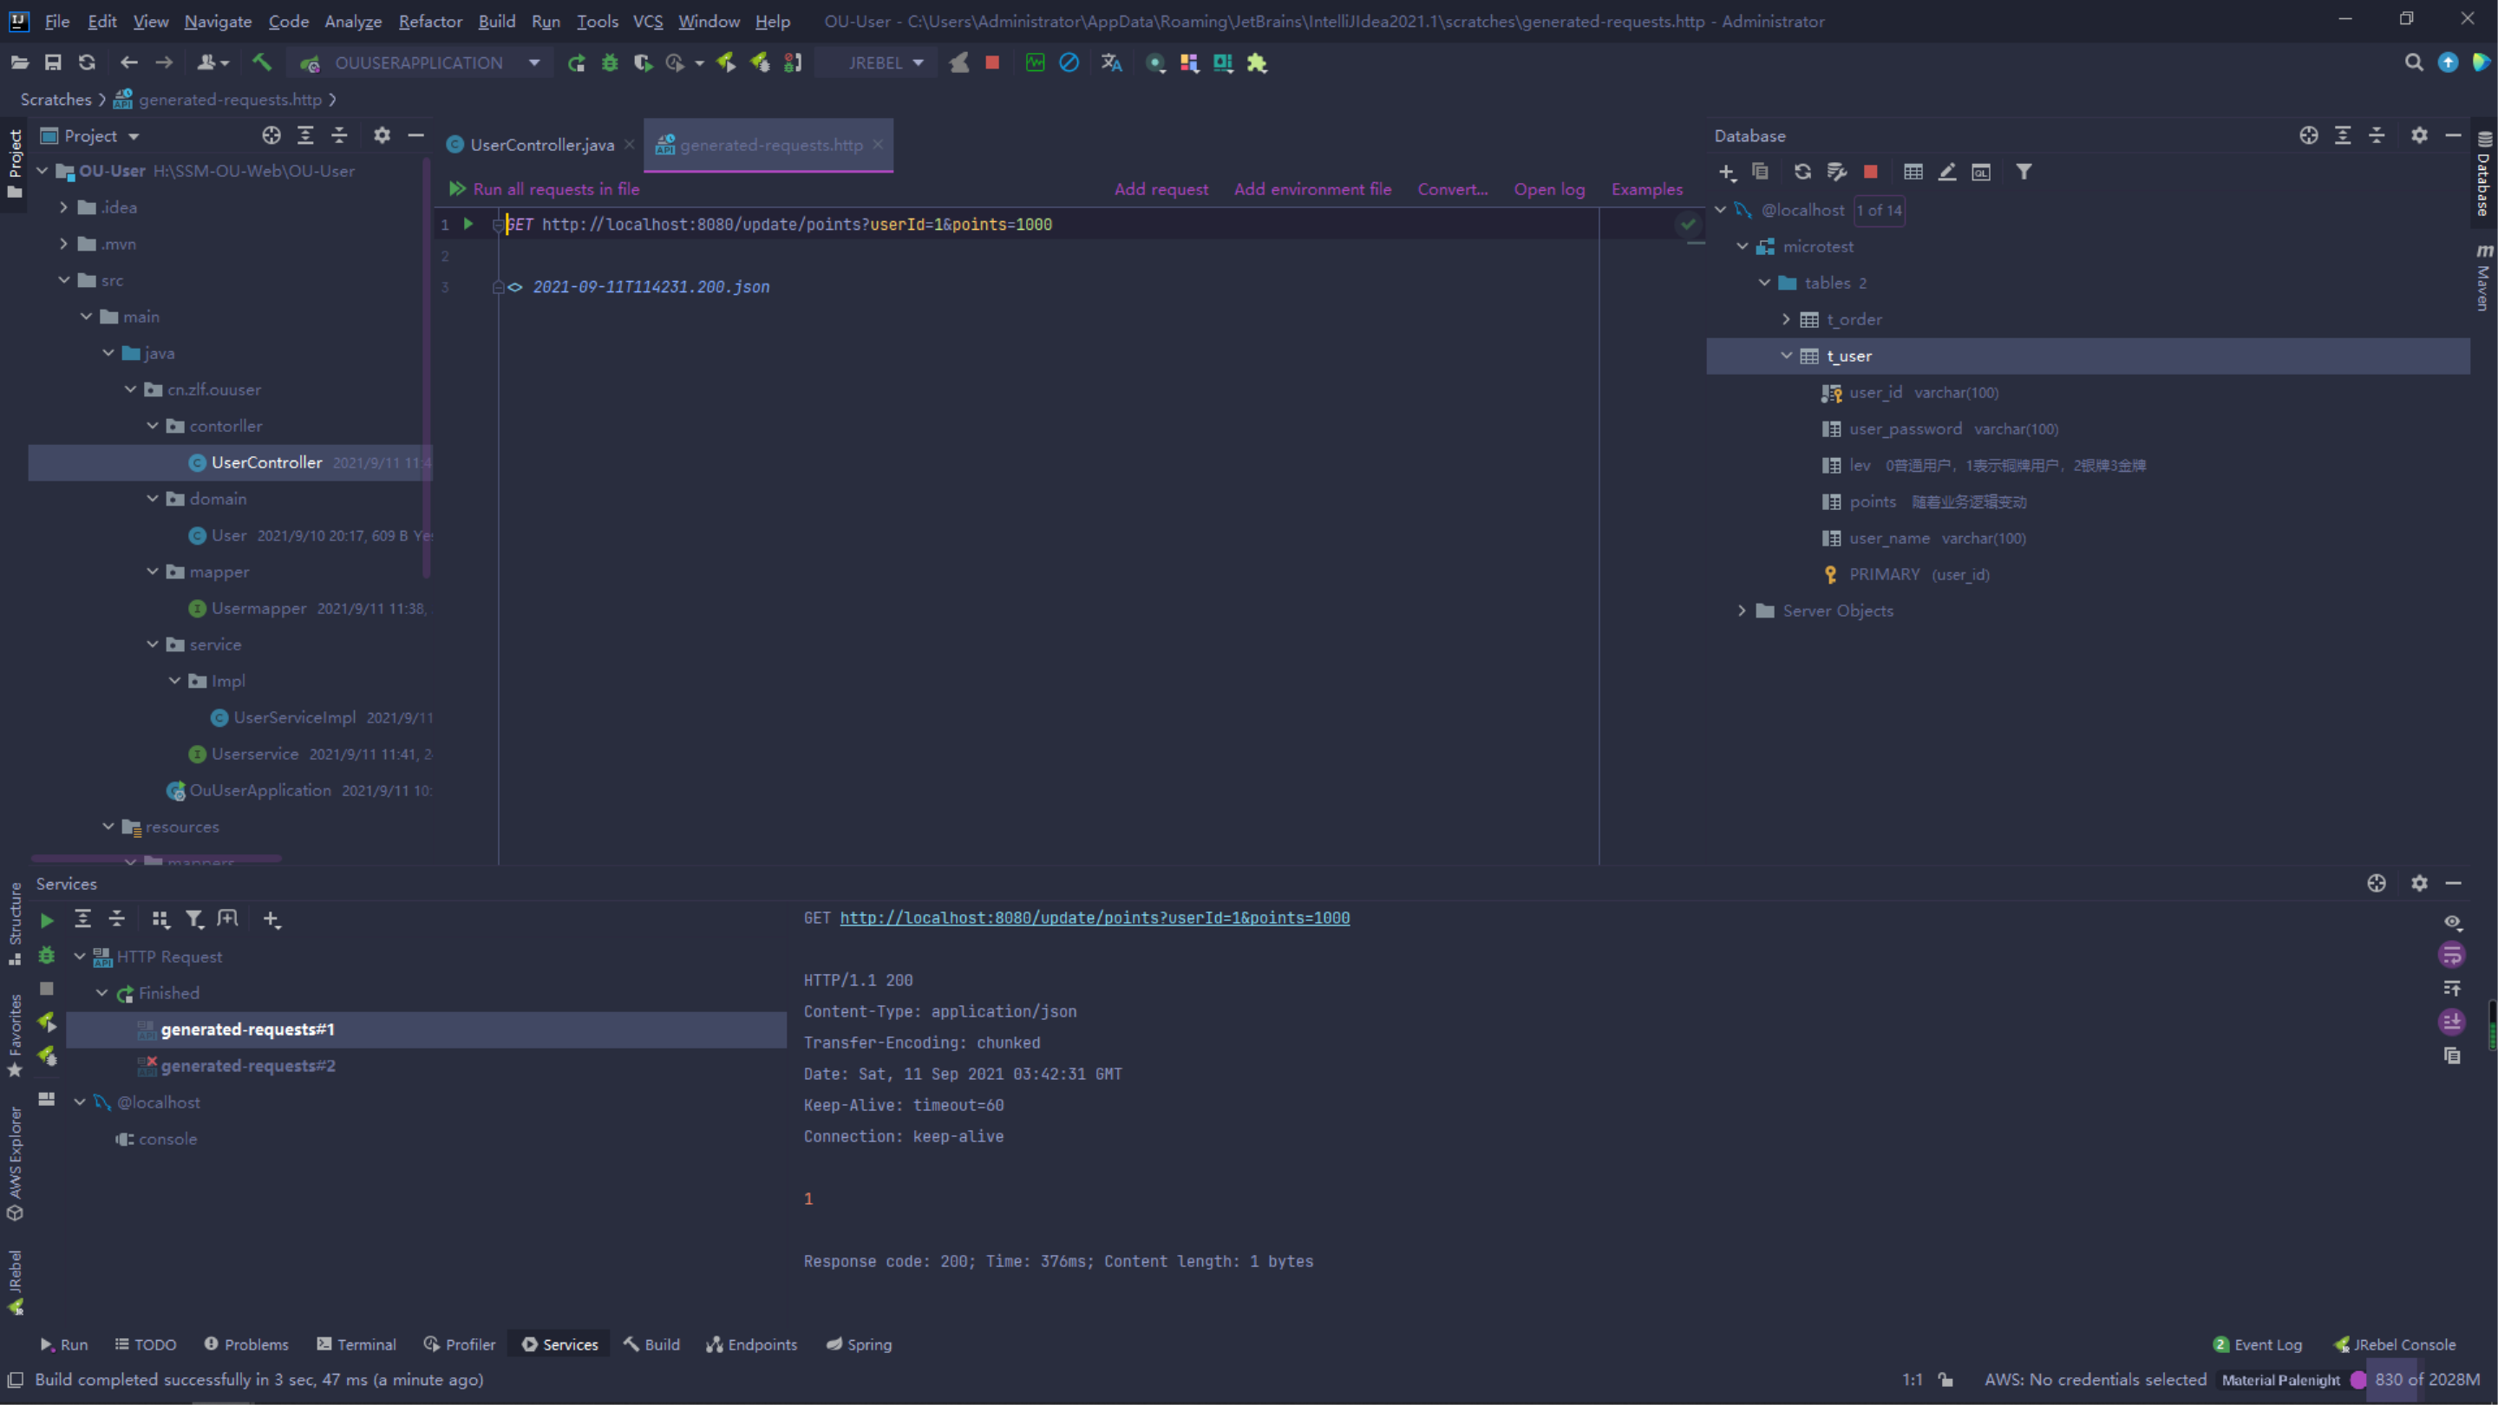
Task: Click the memory indicator in status bar
Action: 2426,1379
